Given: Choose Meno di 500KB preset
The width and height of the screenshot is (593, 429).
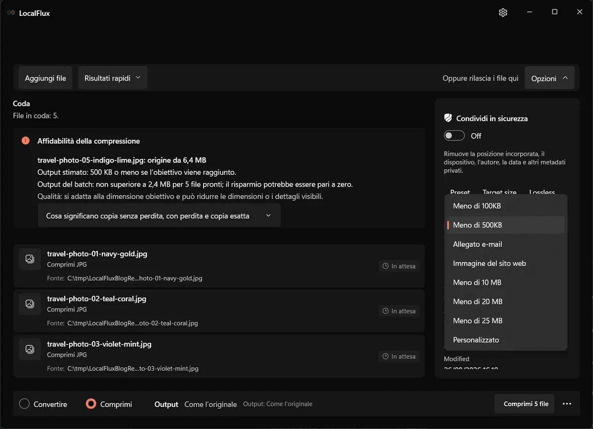Looking at the screenshot, I should pyautogui.click(x=506, y=225).
